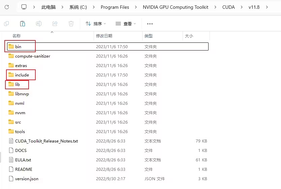Screen dimensions: 281x189
Task: Select the compute-sanitizer folder icon
Action: [11, 56]
